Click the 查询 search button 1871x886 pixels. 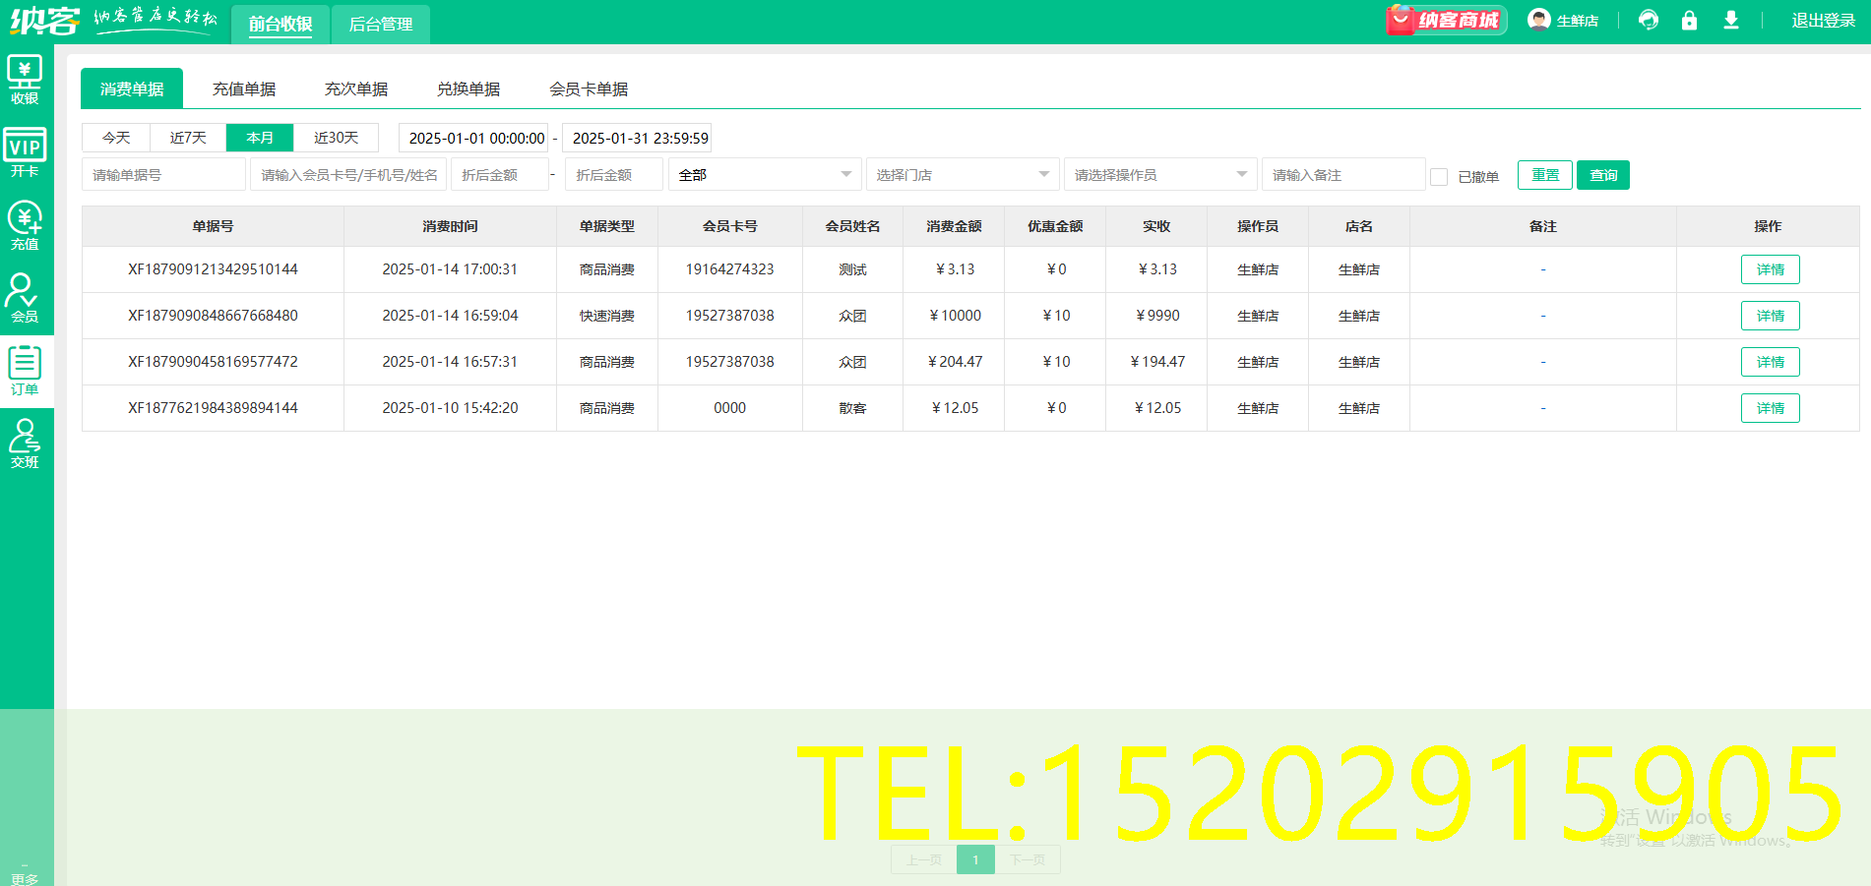(1602, 175)
